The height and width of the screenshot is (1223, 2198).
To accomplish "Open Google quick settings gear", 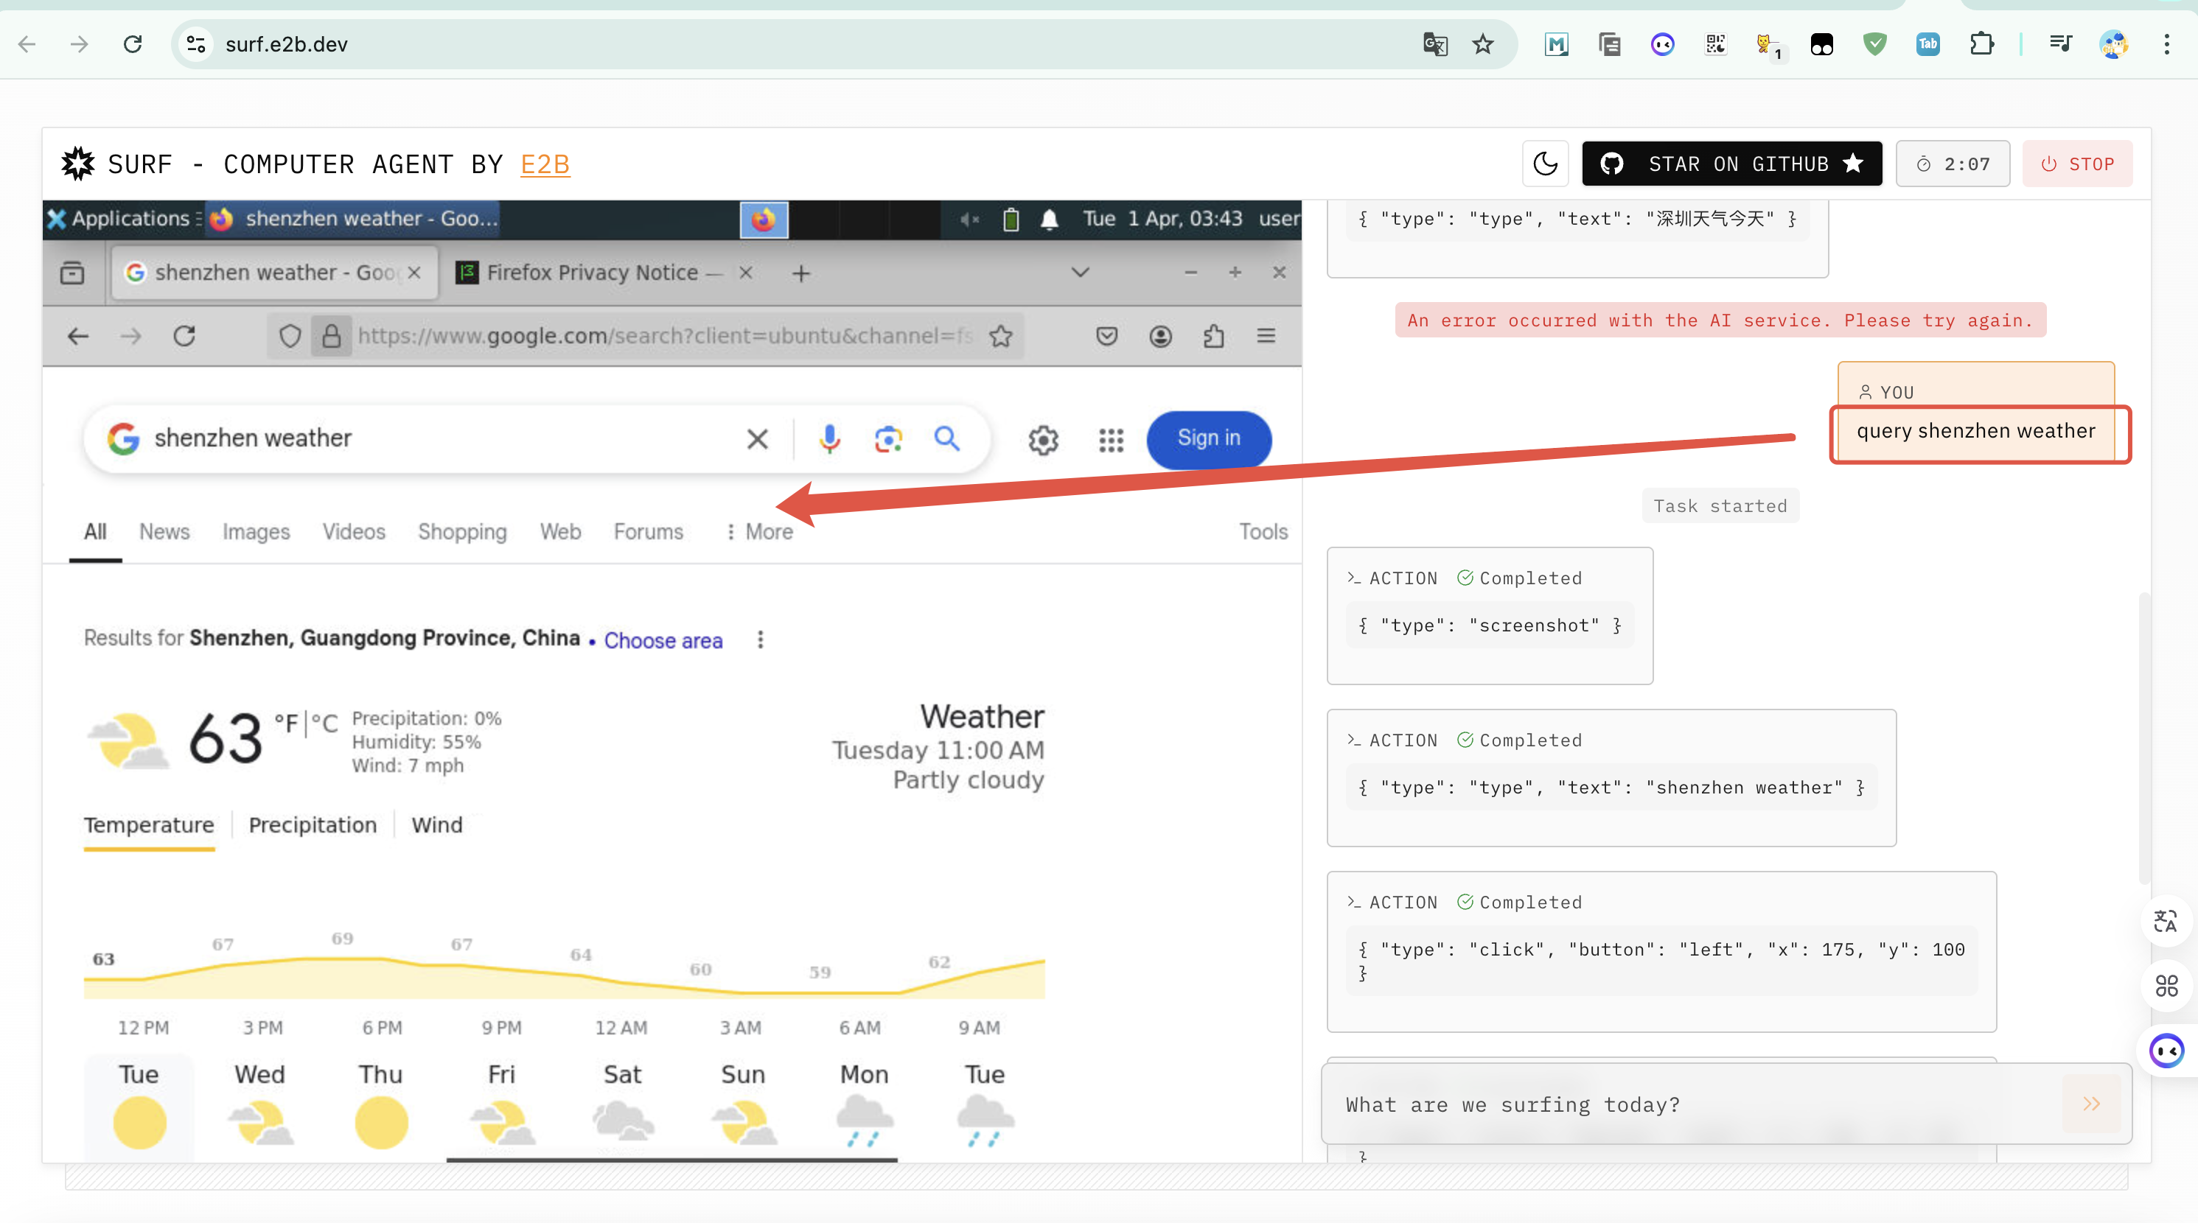I will (x=1043, y=440).
